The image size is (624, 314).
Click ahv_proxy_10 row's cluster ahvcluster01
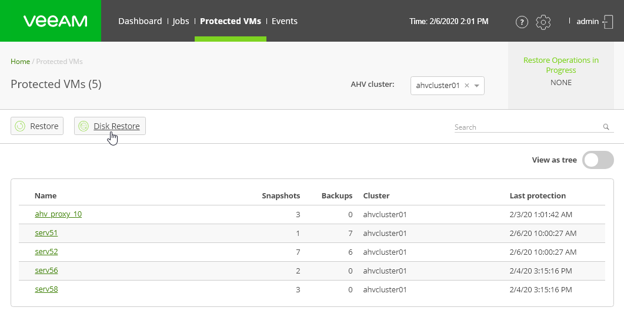coord(385,214)
